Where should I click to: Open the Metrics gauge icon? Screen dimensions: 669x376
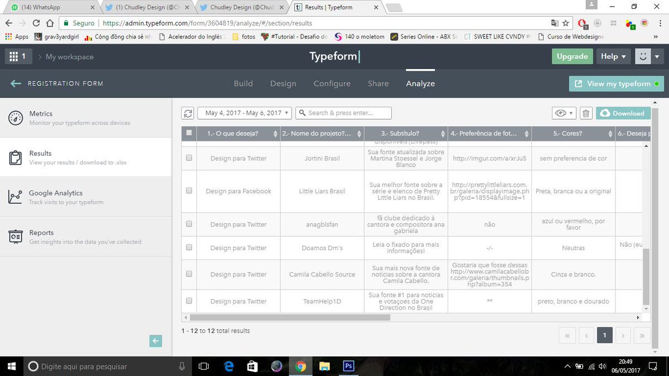pyautogui.click(x=15, y=118)
